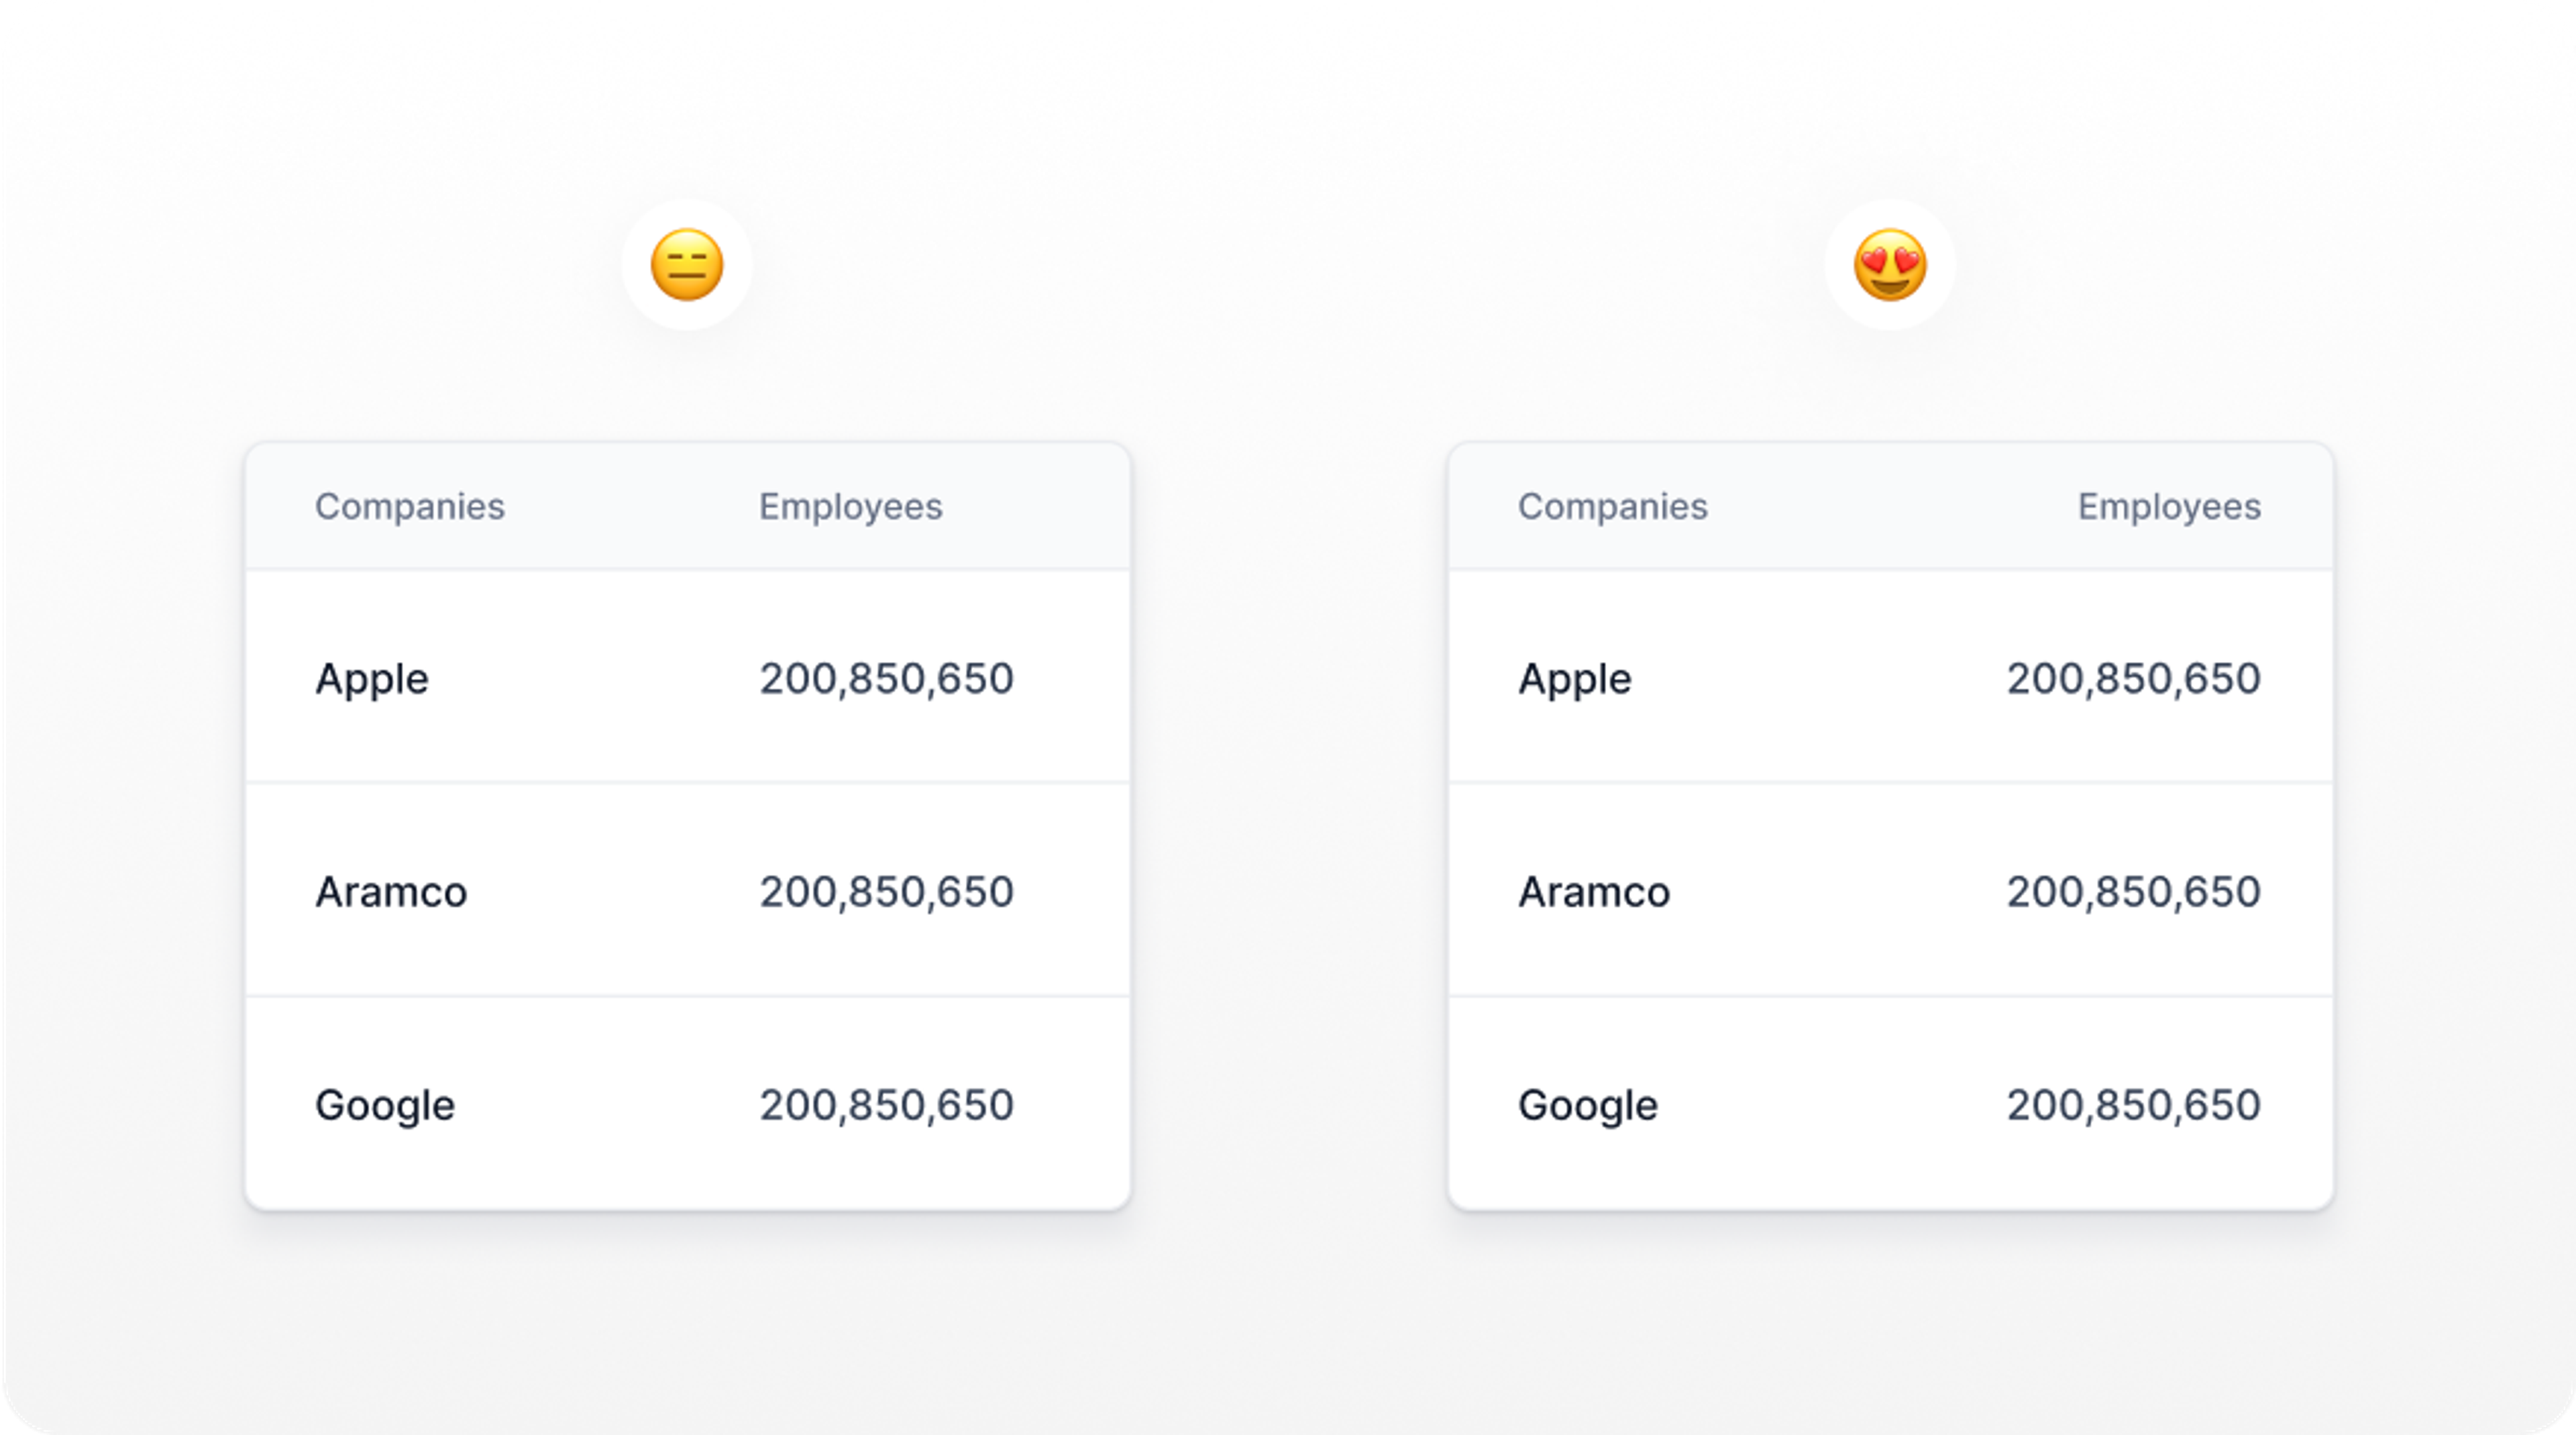Click Google's employee count in left table
Viewport: 2576px width, 1435px height.
pos(886,1105)
